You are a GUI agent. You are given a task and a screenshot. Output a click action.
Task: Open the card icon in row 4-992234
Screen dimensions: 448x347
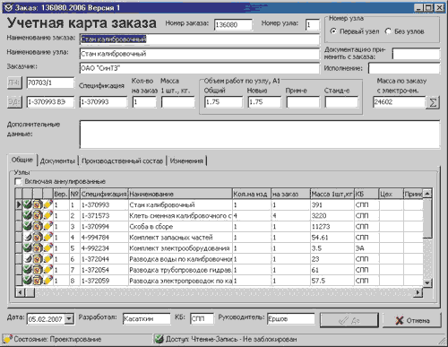(38, 248)
